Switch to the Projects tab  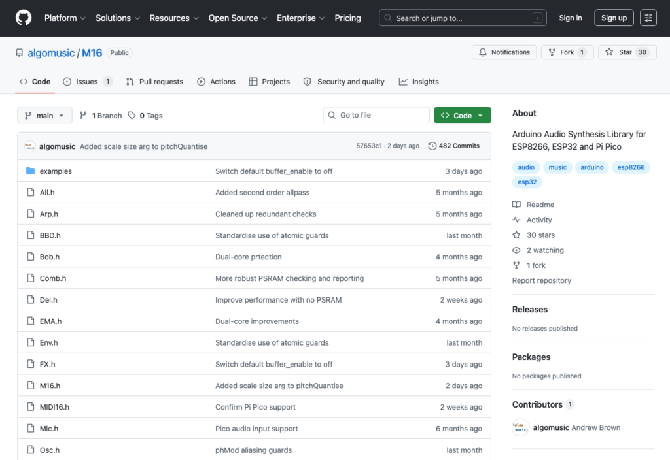click(270, 82)
